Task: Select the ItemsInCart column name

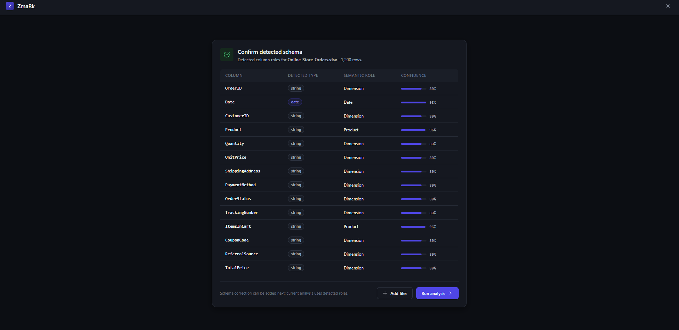Action: 238,226
